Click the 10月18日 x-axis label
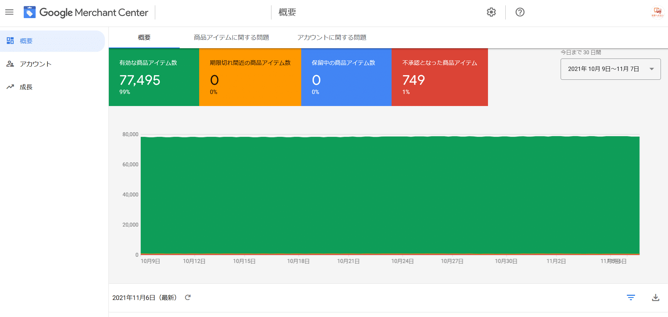This screenshot has height=317, width=668. coord(298,261)
